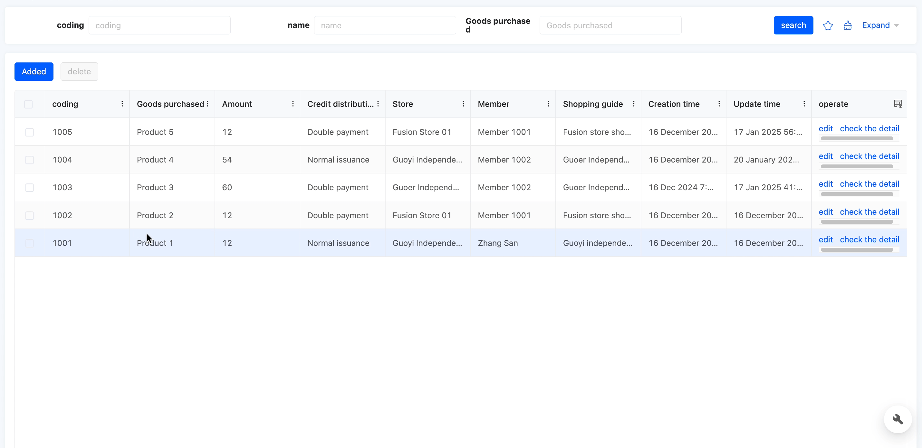
Task: Toggle the select-all header checkbox
Action: [28, 104]
